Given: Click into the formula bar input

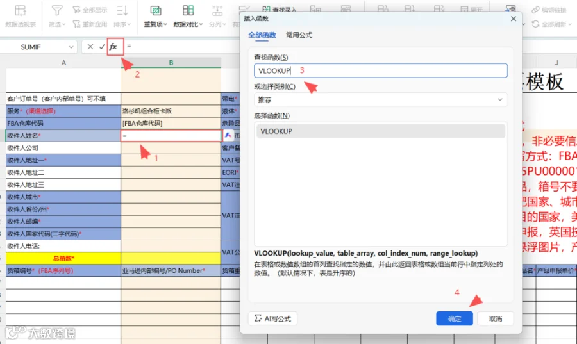Looking at the screenshot, I should (x=182, y=47).
